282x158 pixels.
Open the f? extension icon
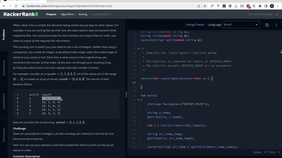click(x=212, y=6)
